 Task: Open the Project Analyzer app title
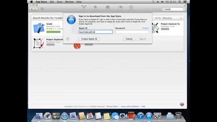(x=171, y=24)
